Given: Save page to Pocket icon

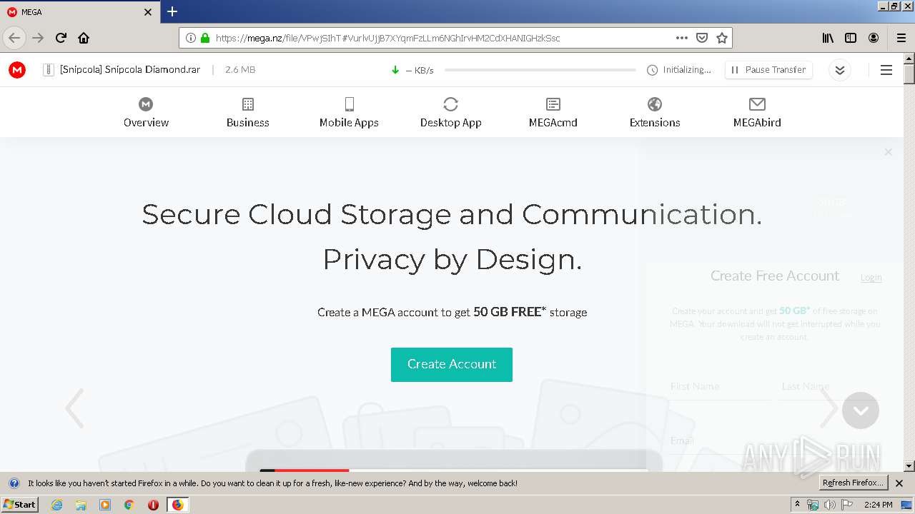Looking at the screenshot, I should pyautogui.click(x=702, y=38).
